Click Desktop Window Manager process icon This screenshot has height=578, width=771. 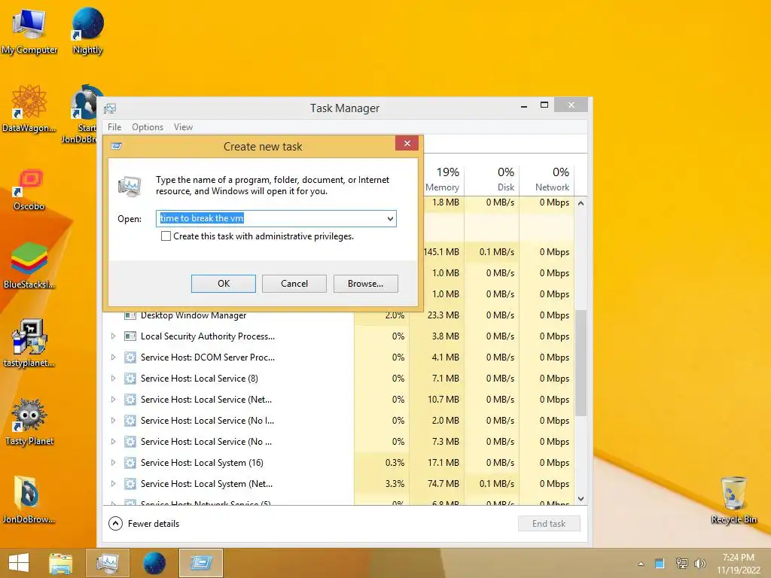(130, 315)
